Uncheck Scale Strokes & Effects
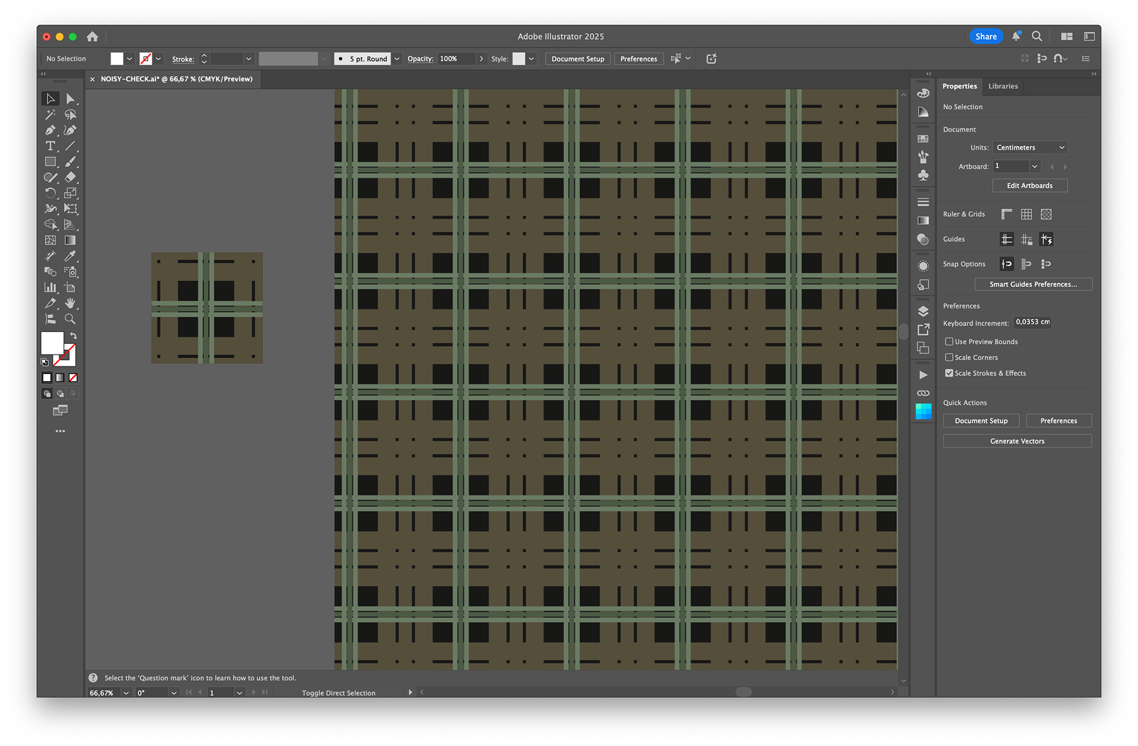Viewport: 1138px width, 746px height. [x=949, y=373]
